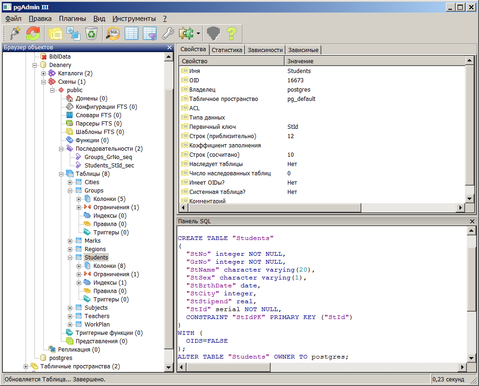Click SQL panel vertical scrollbar down arrow
Screen dimensions: 479x386
pyautogui.click(x=471, y=358)
